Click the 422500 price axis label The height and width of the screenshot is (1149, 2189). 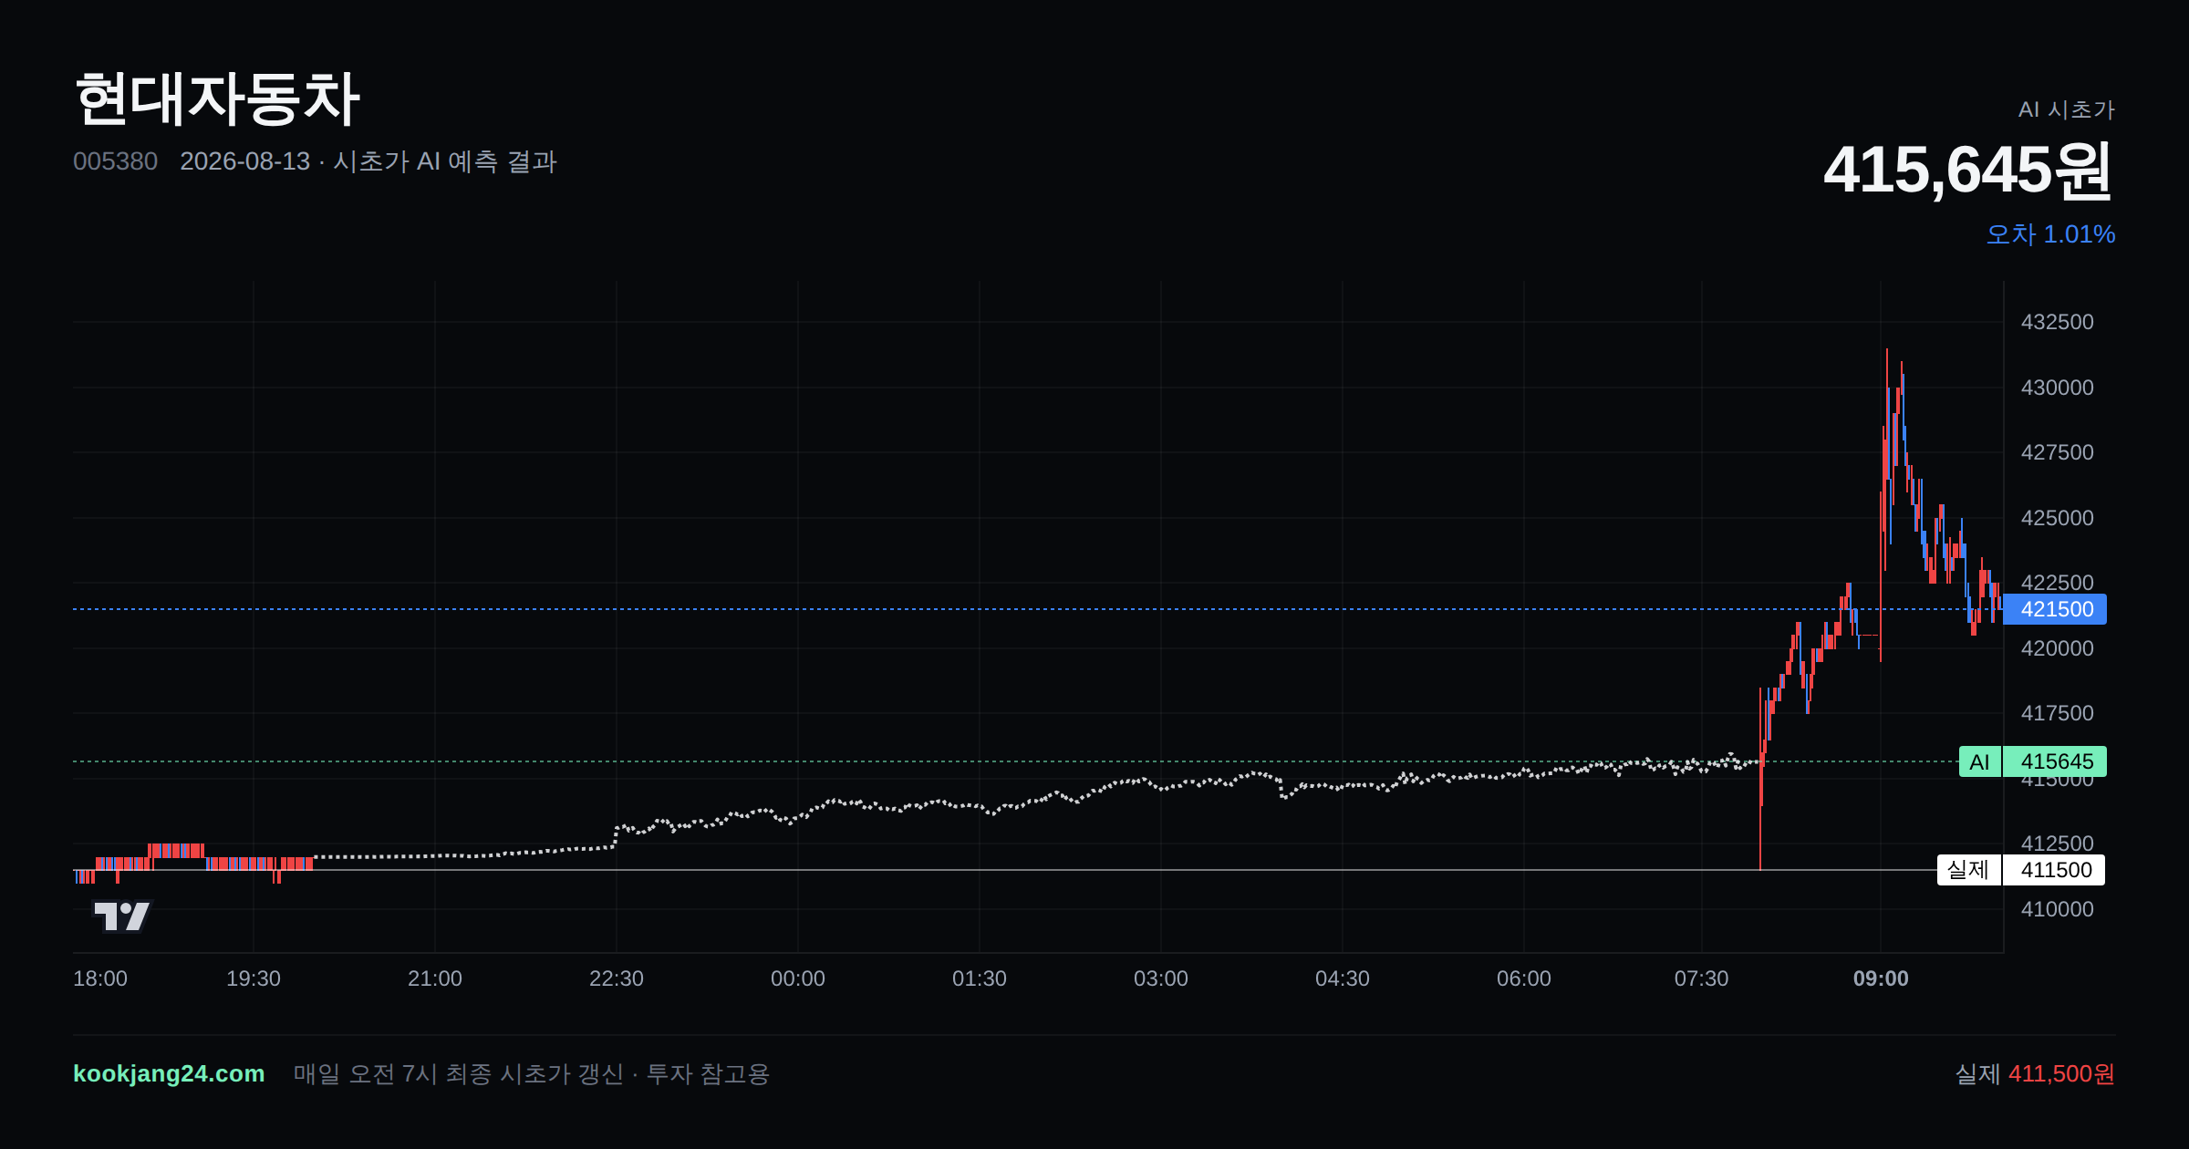point(2057,582)
